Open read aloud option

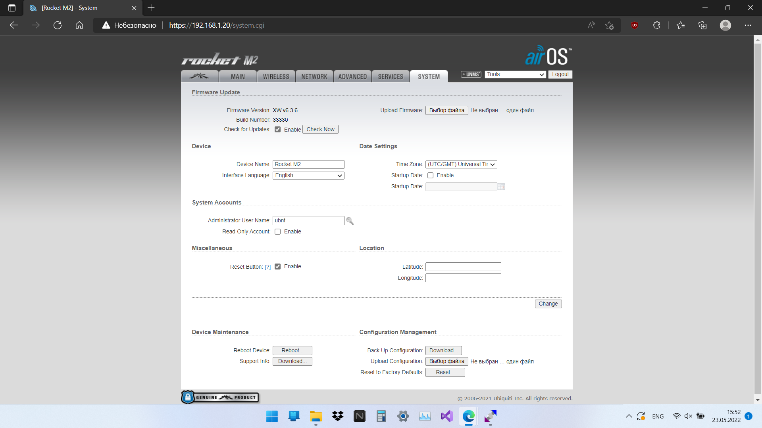click(591, 25)
